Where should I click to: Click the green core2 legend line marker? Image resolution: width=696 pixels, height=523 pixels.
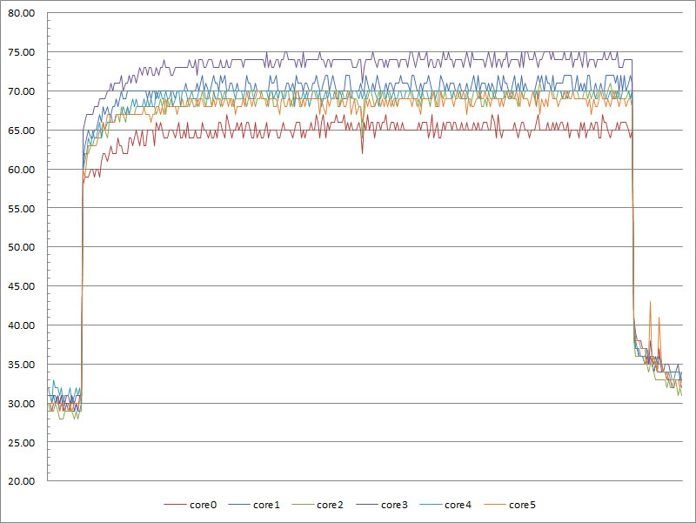pos(303,505)
